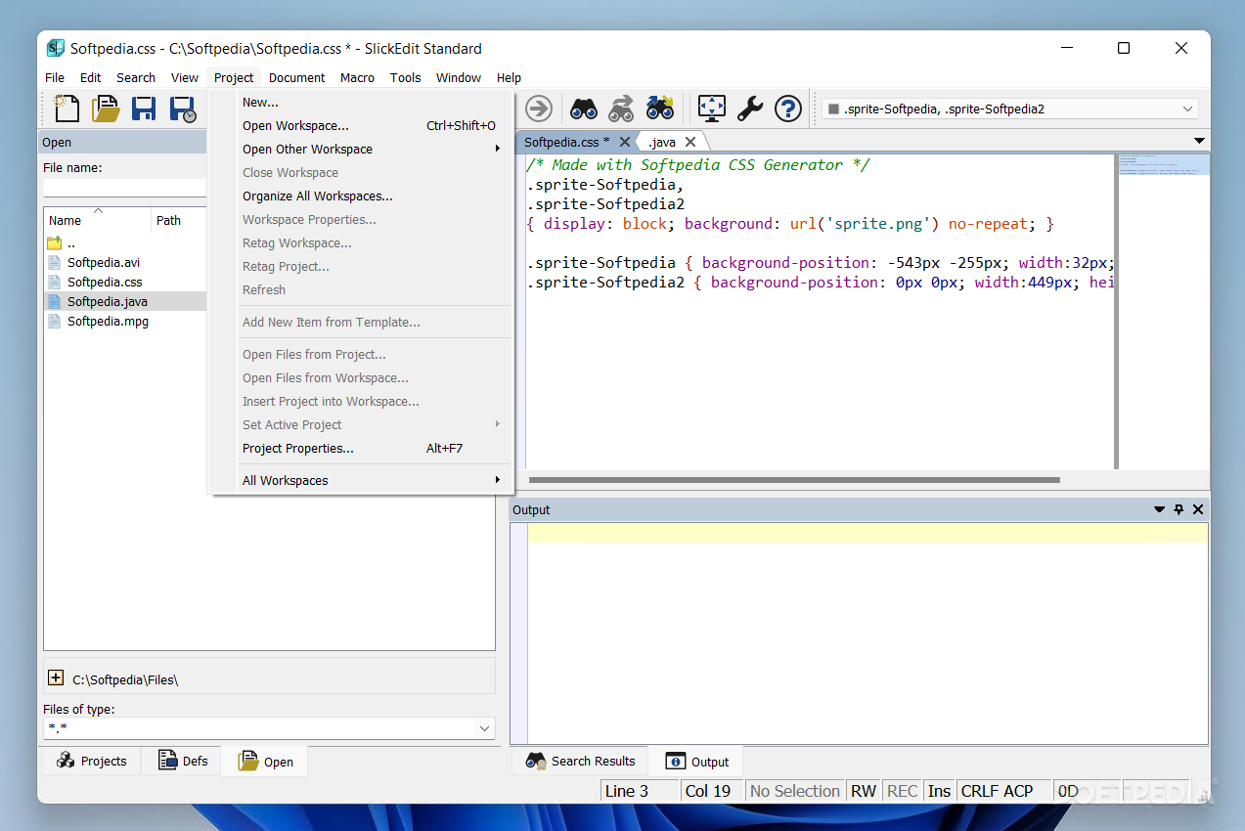This screenshot has height=831, width=1245.
Task: Open the Edit menu
Action: pos(91,77)
